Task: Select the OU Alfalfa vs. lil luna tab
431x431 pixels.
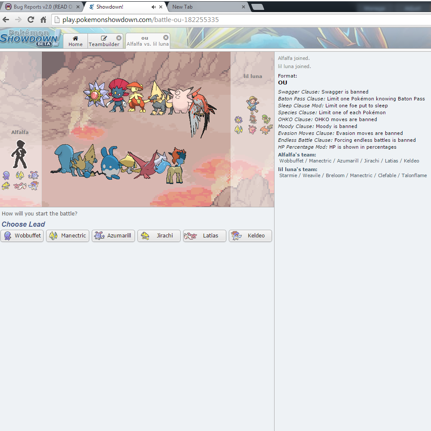Action: [x=147, y=41]
